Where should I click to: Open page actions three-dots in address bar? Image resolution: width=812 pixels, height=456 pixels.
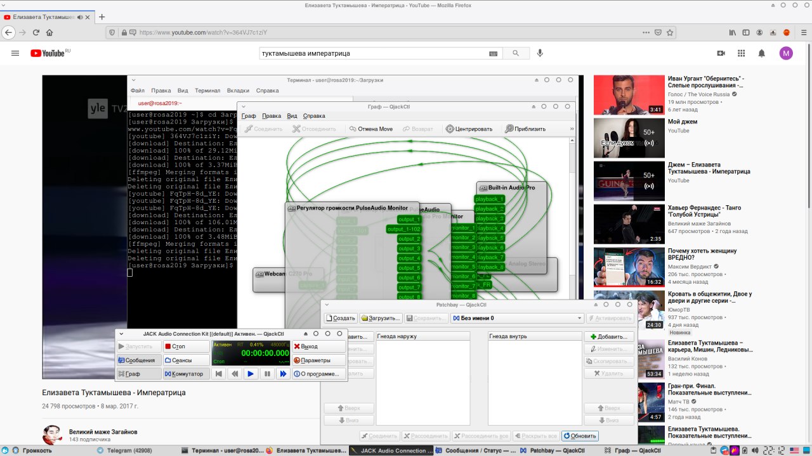tap(646, 32)
